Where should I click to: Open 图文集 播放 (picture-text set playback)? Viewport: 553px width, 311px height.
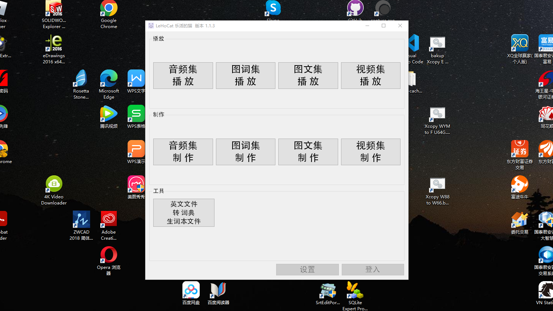308,75
